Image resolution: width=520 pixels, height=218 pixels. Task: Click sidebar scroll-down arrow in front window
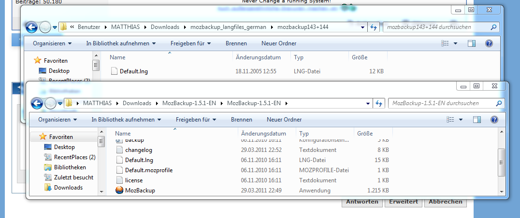101,191
